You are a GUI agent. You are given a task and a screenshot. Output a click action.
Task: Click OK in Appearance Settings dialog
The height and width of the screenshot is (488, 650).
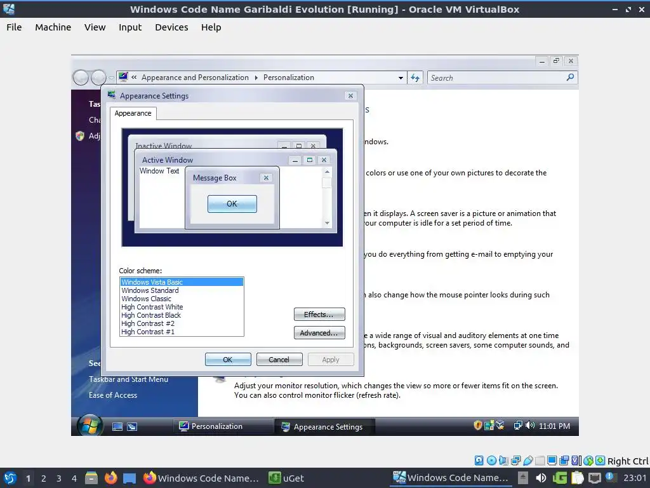point(228,360)
